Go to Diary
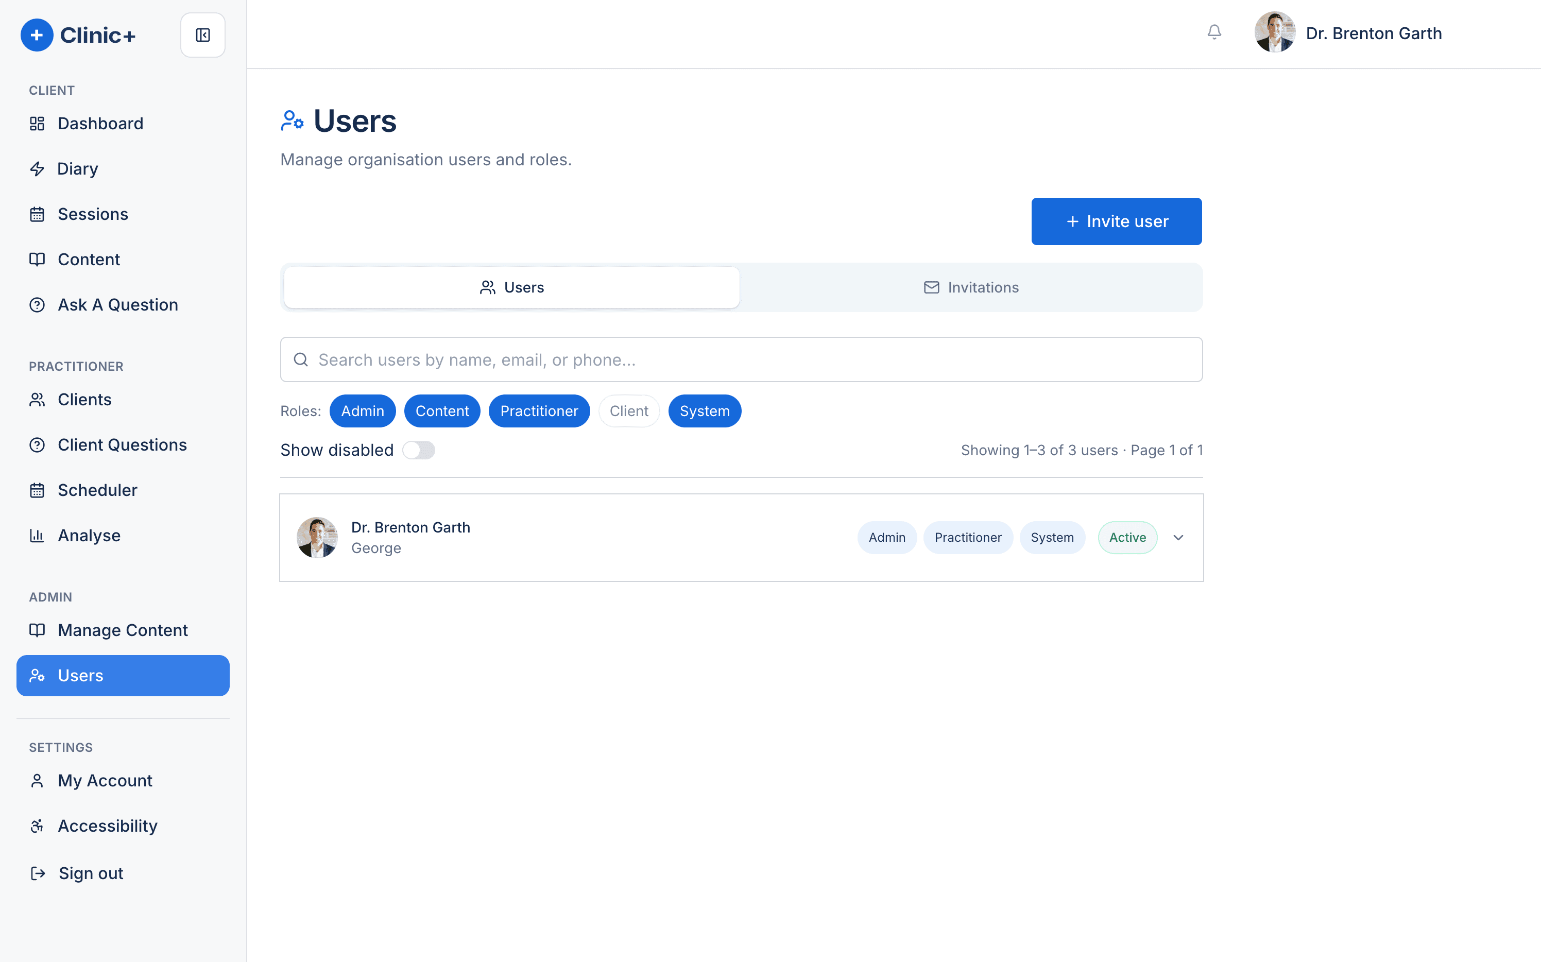 [x=123, y=168]
